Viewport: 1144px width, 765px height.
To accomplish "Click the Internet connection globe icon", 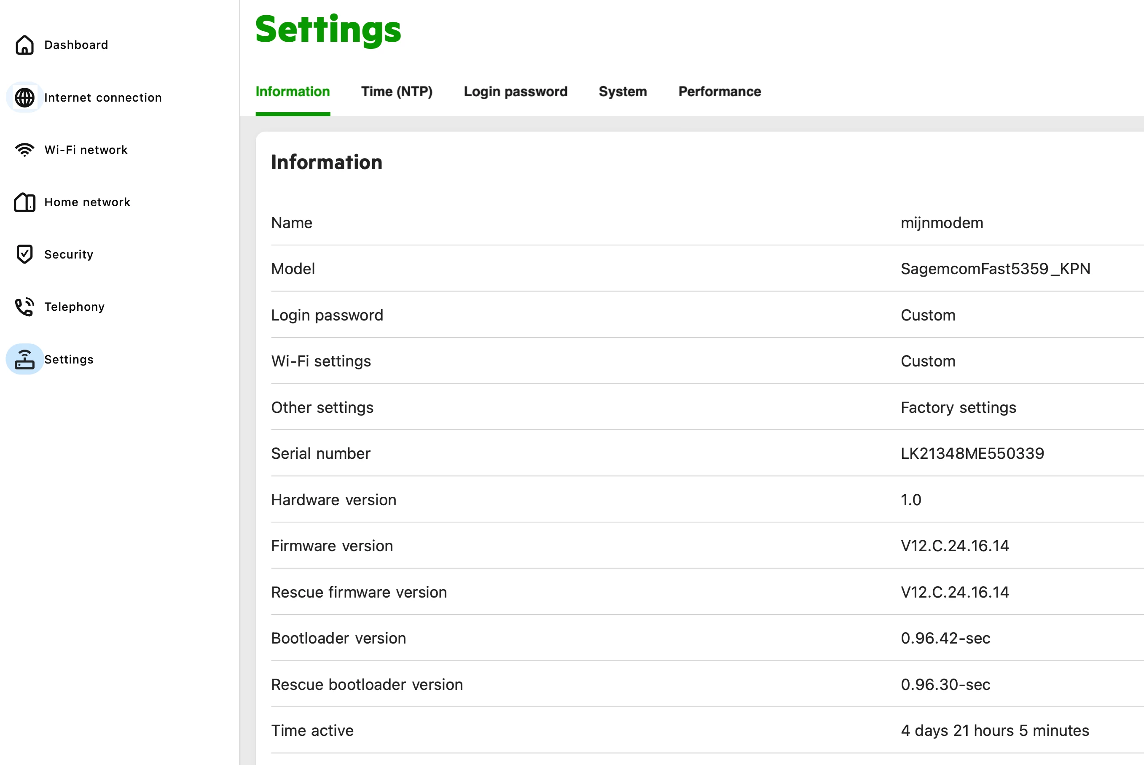I will click(x=24, y=97).
